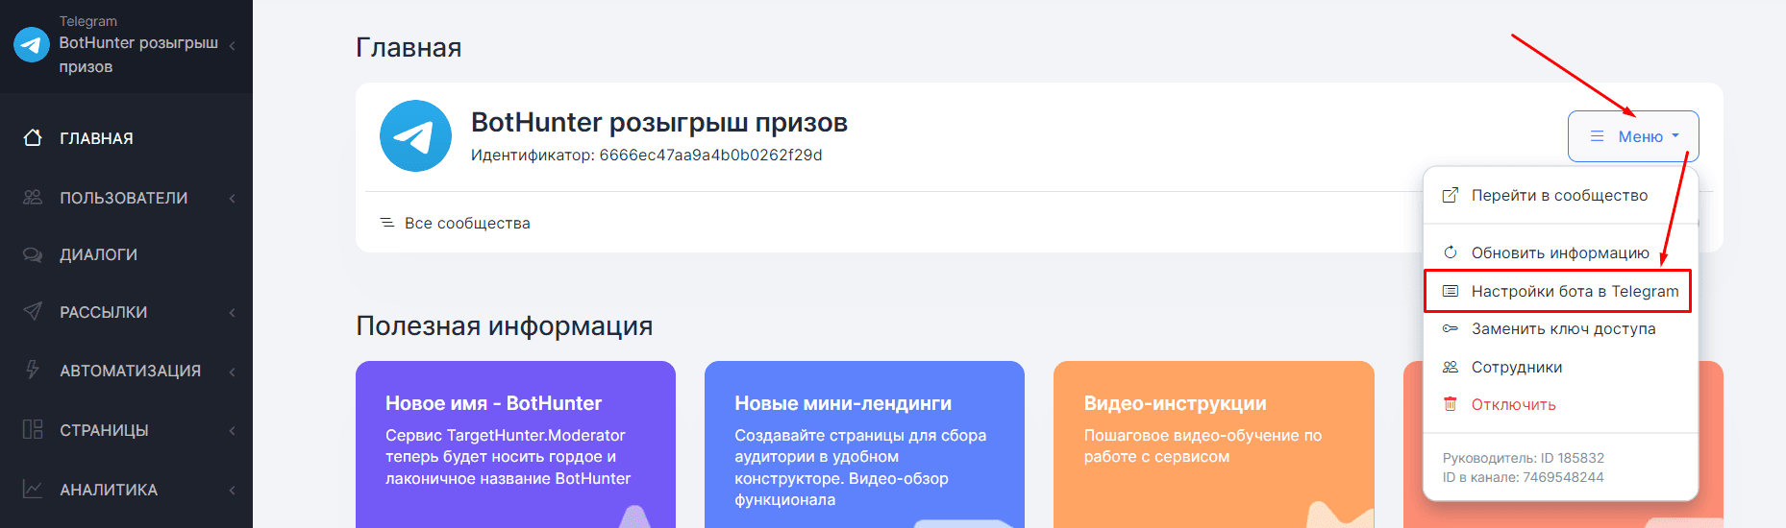Expand the АВТОМАТИЗАЦИЯ submenu chevron
This screenshot has height=528, width=1786.
232,371
